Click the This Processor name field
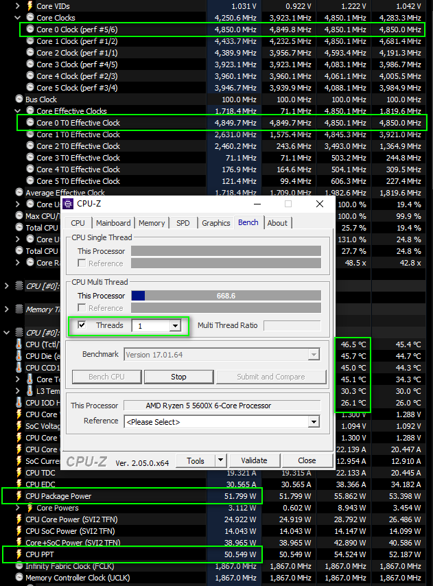This screenshot has height=586, width=433. 222,406
